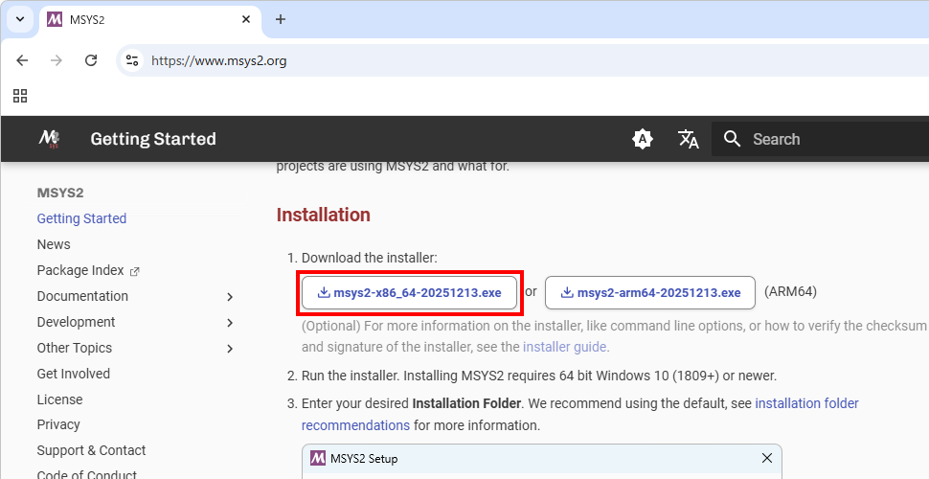Viewport: 929px width, 479px height.
Task: Close the MSYS2 Setup dialog image
Action: click(x=766, y=458)
